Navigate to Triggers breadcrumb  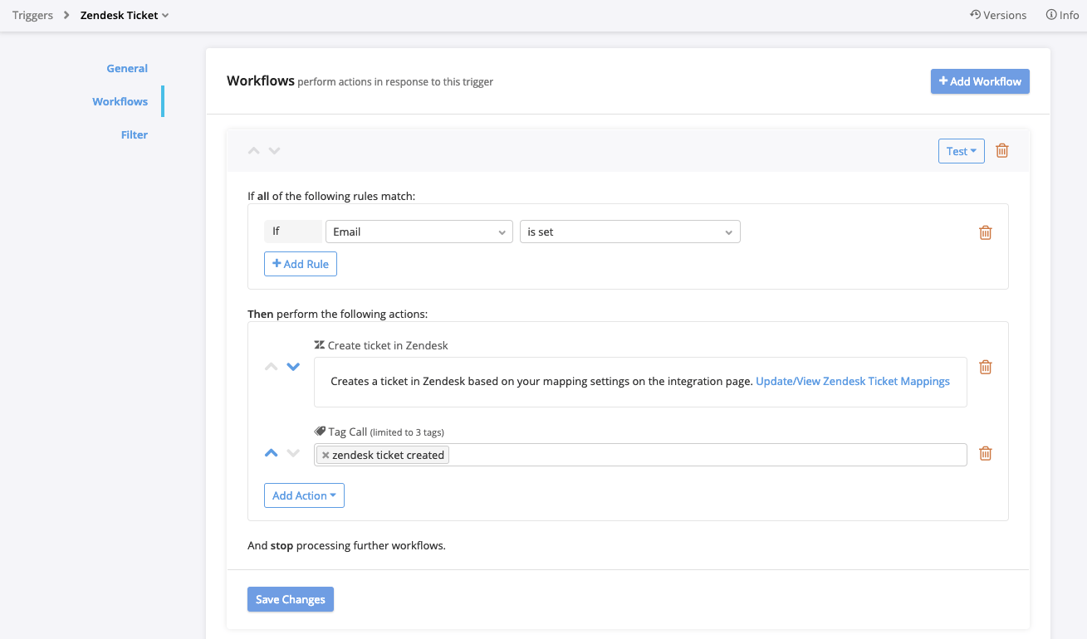click(32, 14)
